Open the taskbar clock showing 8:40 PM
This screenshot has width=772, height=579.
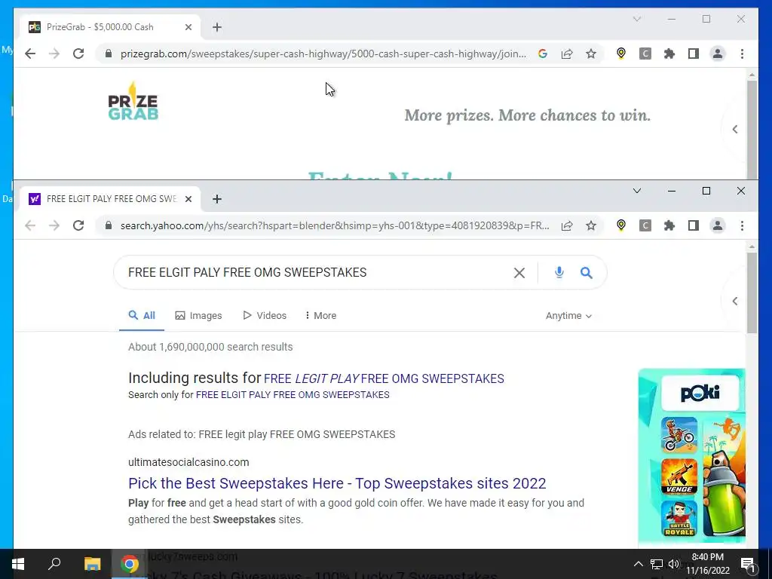tap(707, 564)
